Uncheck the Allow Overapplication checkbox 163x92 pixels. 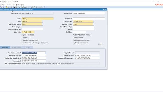(74, 43)
